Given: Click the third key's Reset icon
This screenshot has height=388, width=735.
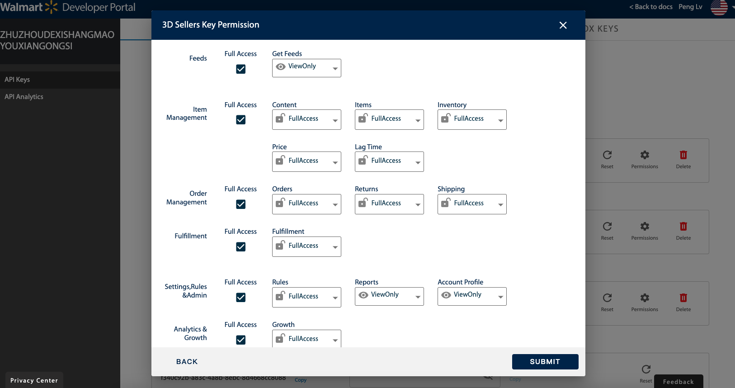Looking at the screenshot, I should click(x=607, y=298).
